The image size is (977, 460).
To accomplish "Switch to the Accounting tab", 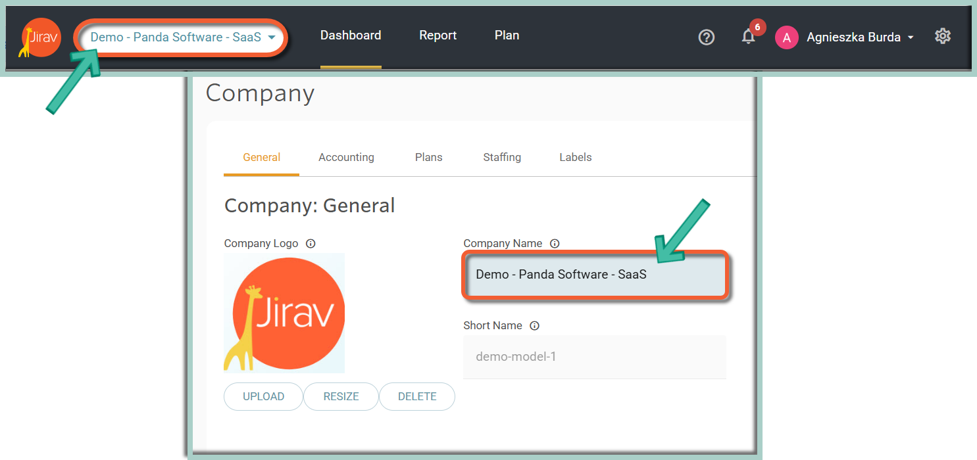I will click(347, 158).
